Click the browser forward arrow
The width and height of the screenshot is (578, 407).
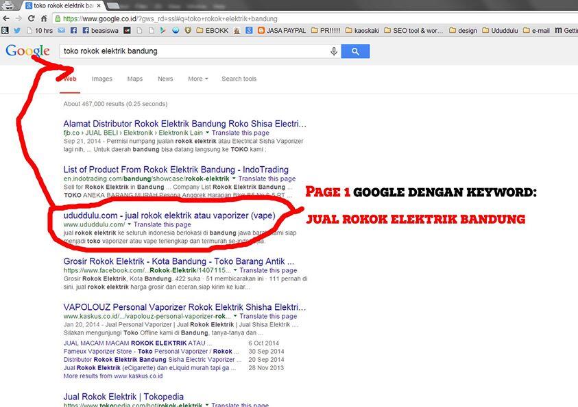click(19, 18)
